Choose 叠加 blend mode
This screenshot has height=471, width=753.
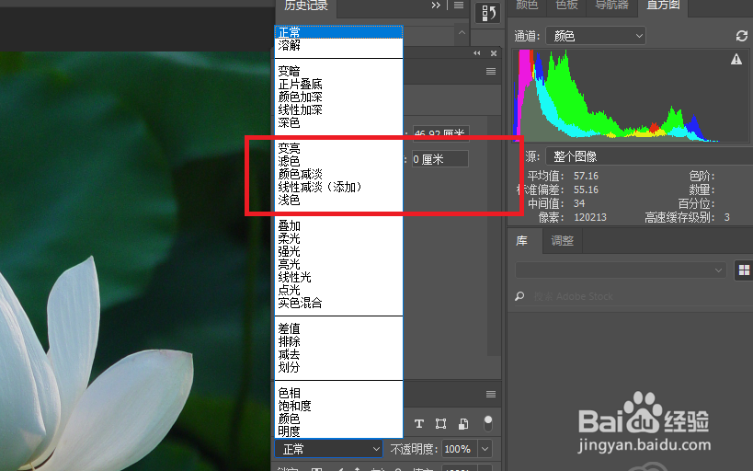338,226
